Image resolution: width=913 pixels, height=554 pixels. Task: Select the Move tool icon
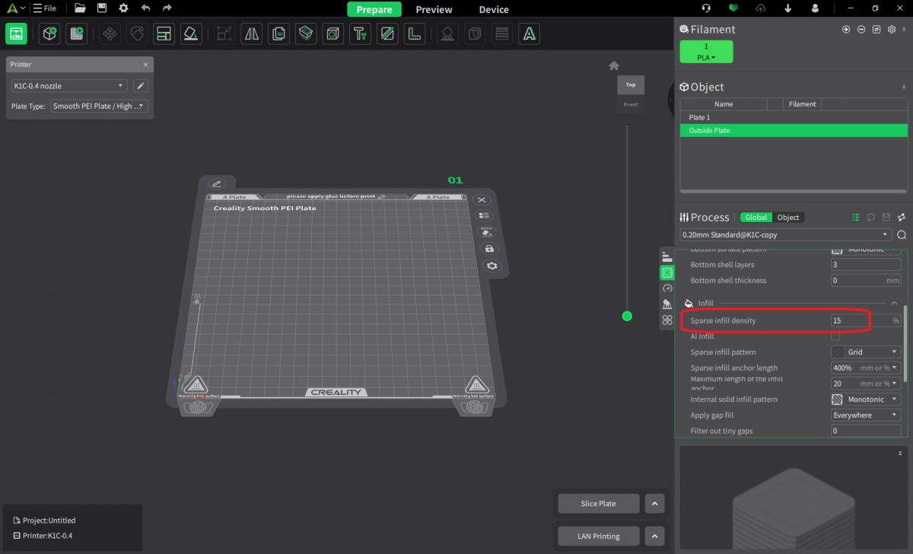pos(110,33)
